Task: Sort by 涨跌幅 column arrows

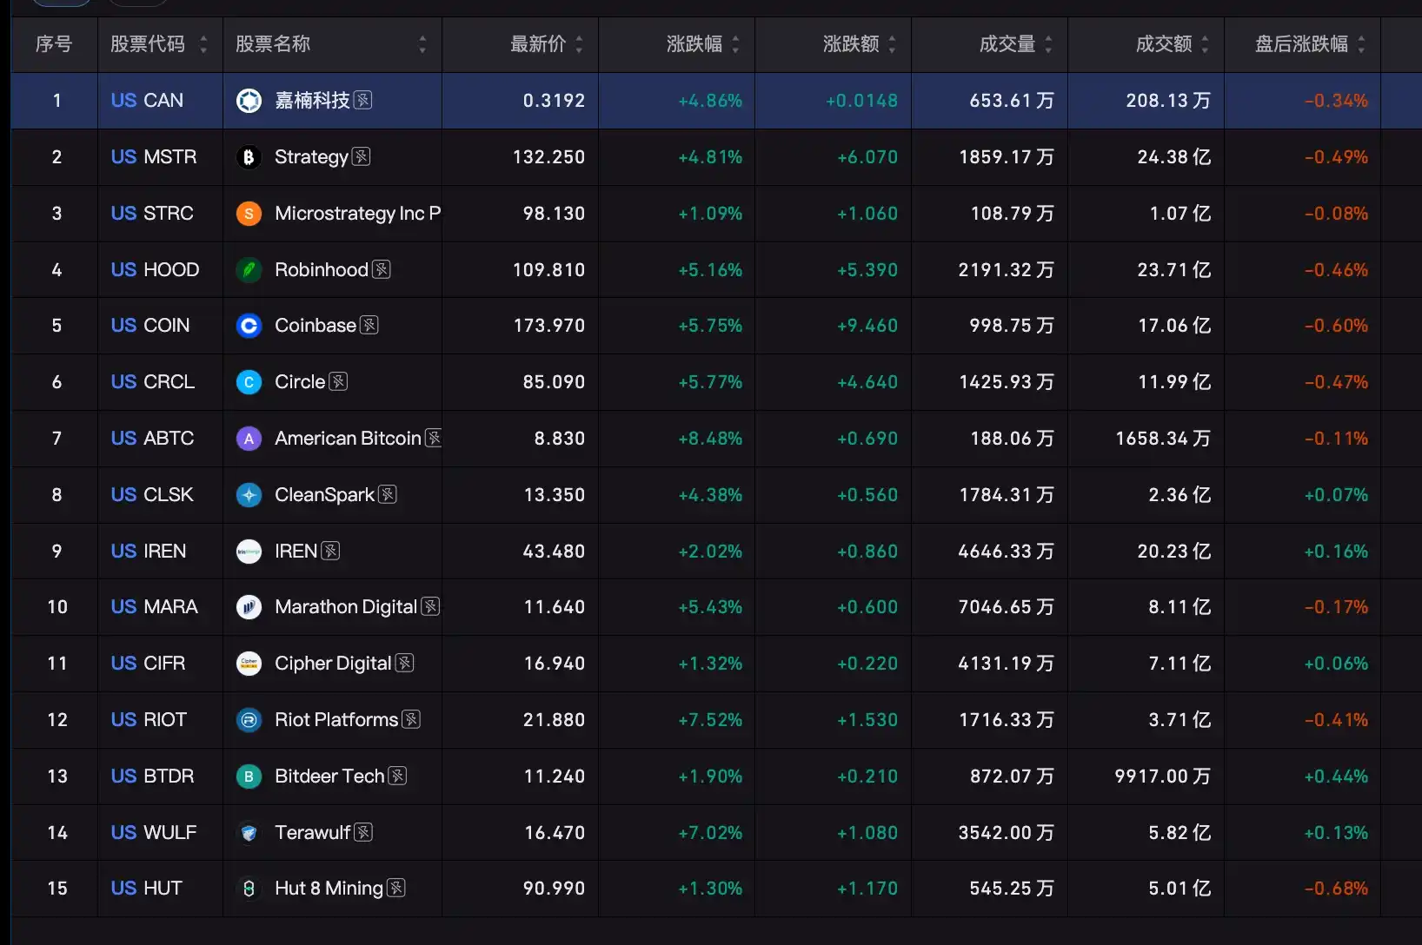Action: [x=735, y=44]
